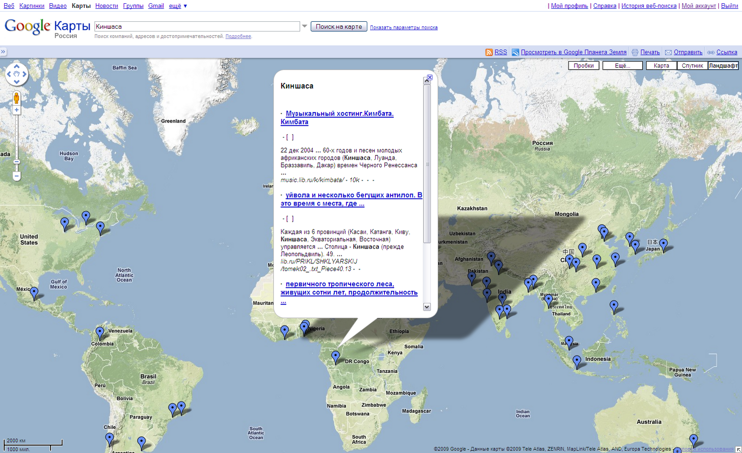Screen dimensions: 742x453
Task: Open the История веб-поиска link
Action: coord(649,6)
